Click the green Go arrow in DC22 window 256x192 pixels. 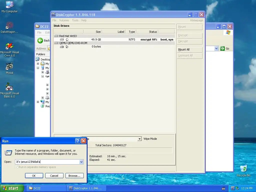tap(222, 48)
